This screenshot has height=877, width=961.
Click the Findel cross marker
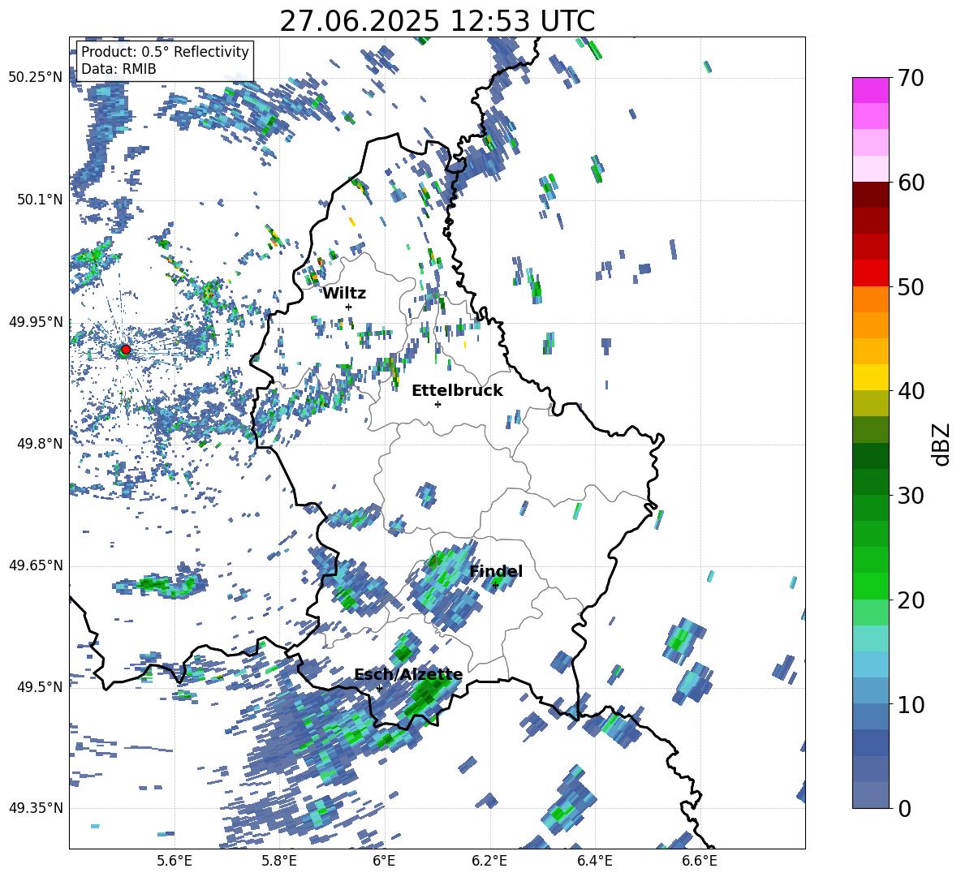pyautogui.click(x=495, y=586)
